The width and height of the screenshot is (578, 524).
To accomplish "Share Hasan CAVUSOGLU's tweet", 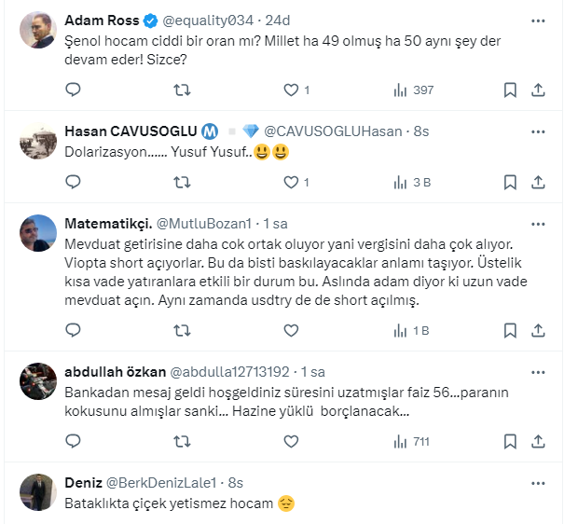I will 538,182.
